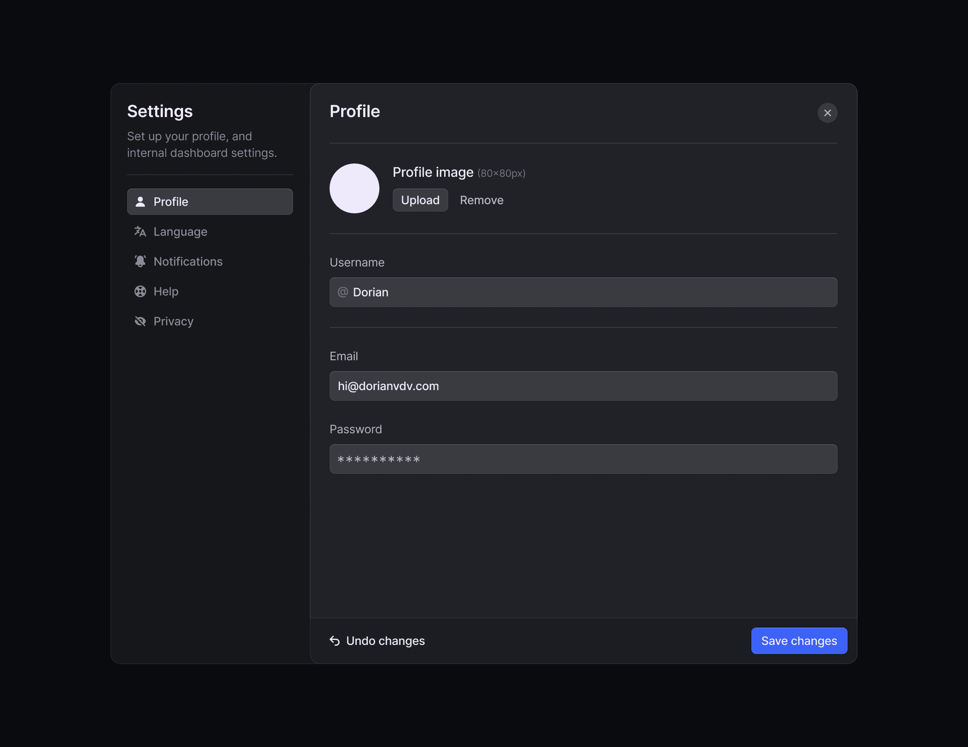Switch to the Notifications section
This screenshot has height=747, width=968.
pos(188,261)
